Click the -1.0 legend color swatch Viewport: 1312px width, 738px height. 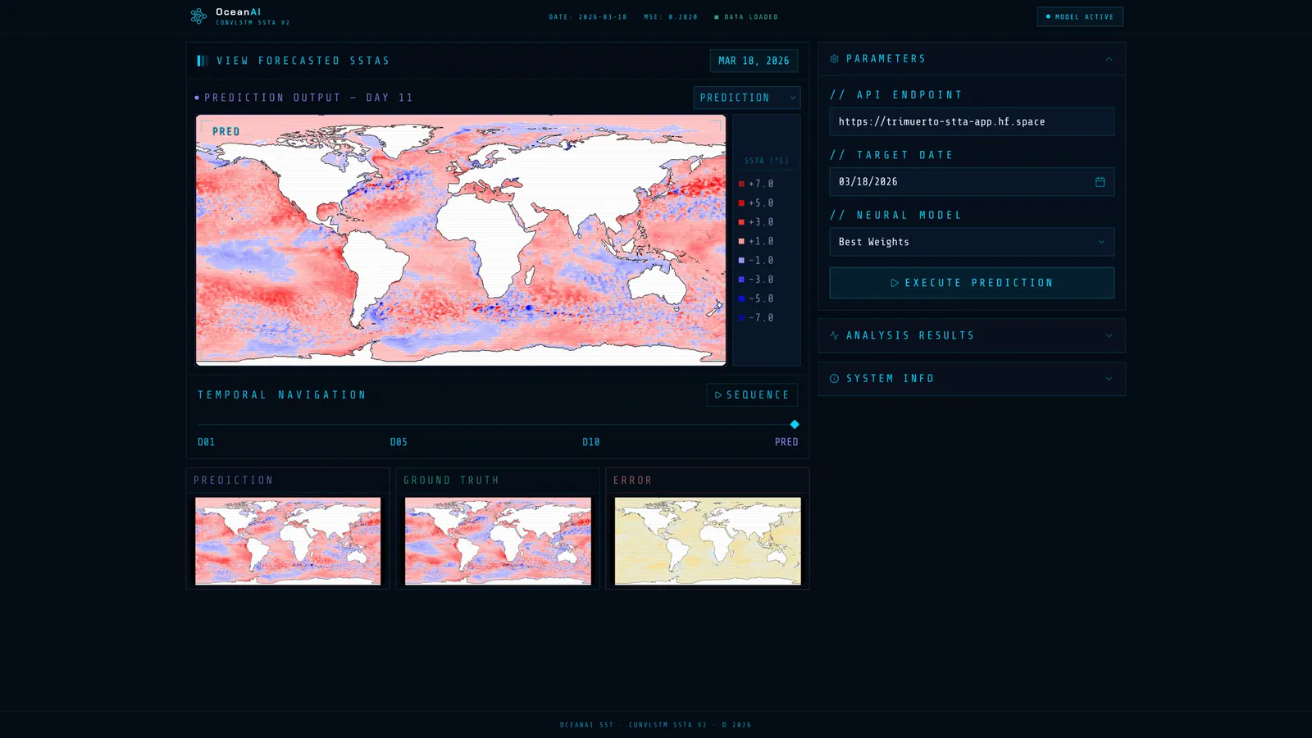pos(741,261)
